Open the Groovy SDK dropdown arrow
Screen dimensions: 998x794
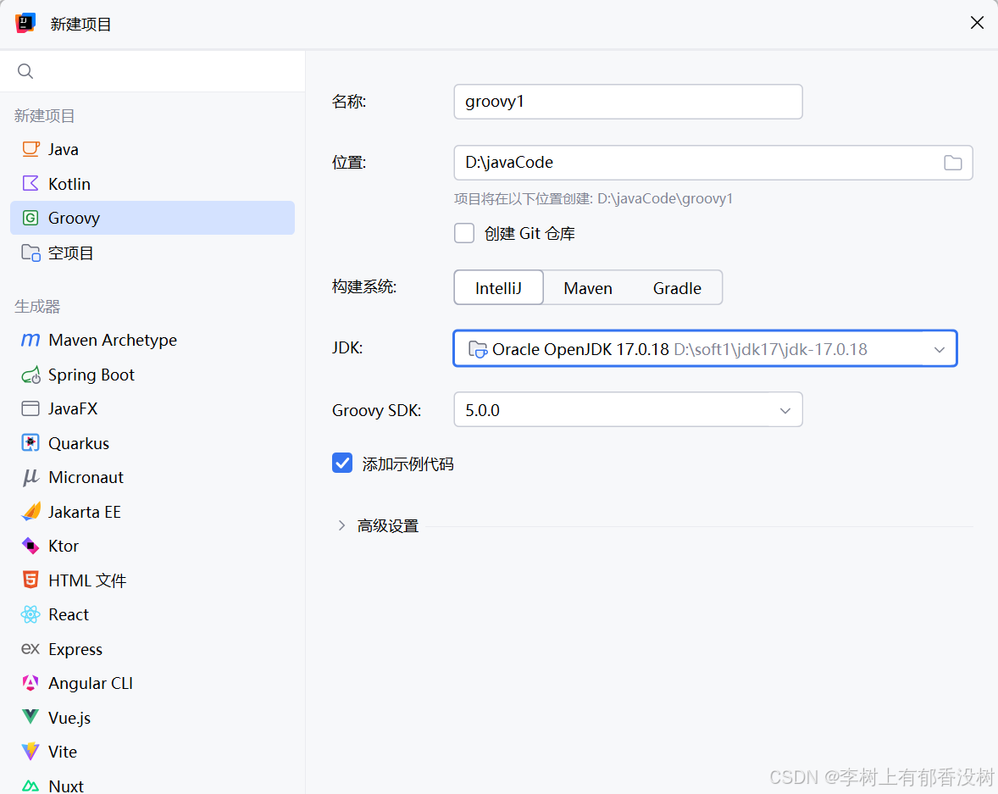click(785, 411)
